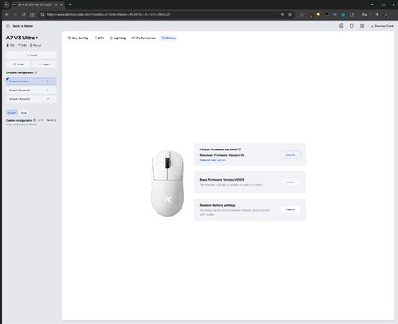Click the batch delete control in sidebar

point(52,120)
